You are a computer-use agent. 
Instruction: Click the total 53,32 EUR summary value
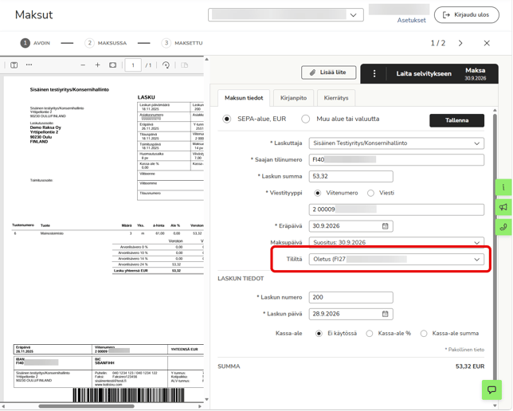[x=470, y=366]
